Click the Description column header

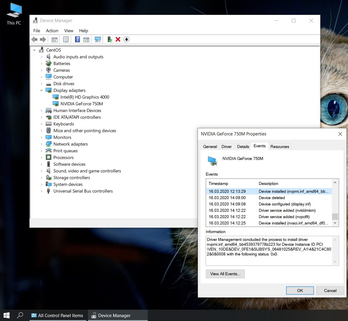294,183
